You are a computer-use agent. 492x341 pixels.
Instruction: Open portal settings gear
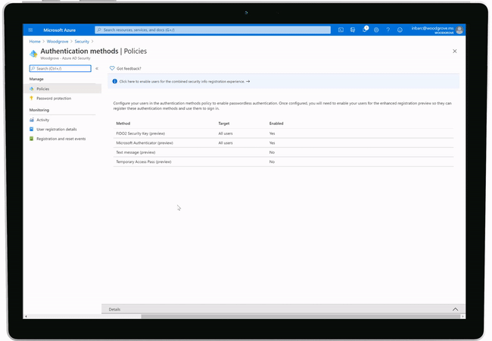pyautogui.click(x=376, y=30)
